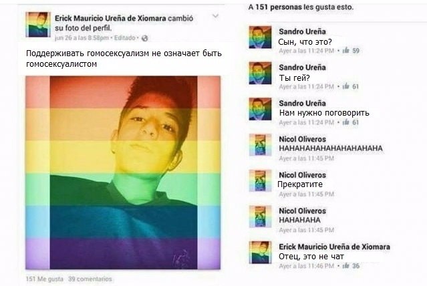
Task: Click the "Editado" label on the post
Action: (x=125, y=38)
